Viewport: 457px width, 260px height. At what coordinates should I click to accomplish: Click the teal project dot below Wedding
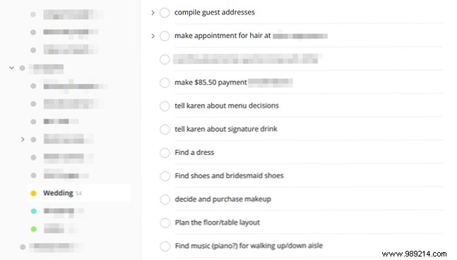pos(33,211)
